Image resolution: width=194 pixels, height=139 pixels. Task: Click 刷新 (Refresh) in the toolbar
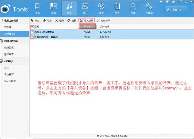pyautogui.click(x=72, y=21)
